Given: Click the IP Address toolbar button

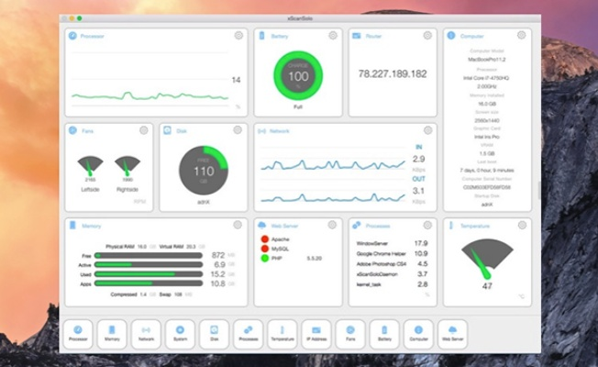Looking at the screenshot, I should (316, 333).
